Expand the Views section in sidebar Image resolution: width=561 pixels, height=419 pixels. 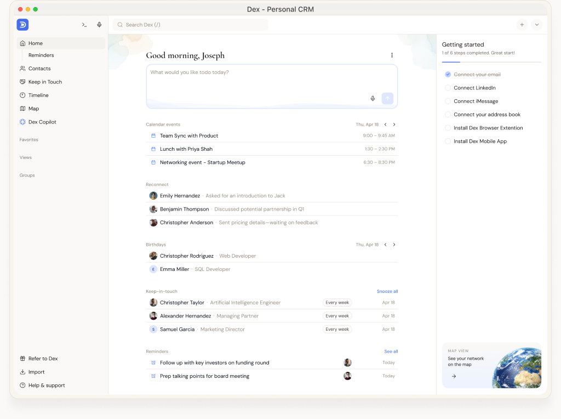pos(26,157)
